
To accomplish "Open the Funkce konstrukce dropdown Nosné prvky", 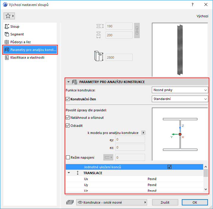I will [180, 90].
